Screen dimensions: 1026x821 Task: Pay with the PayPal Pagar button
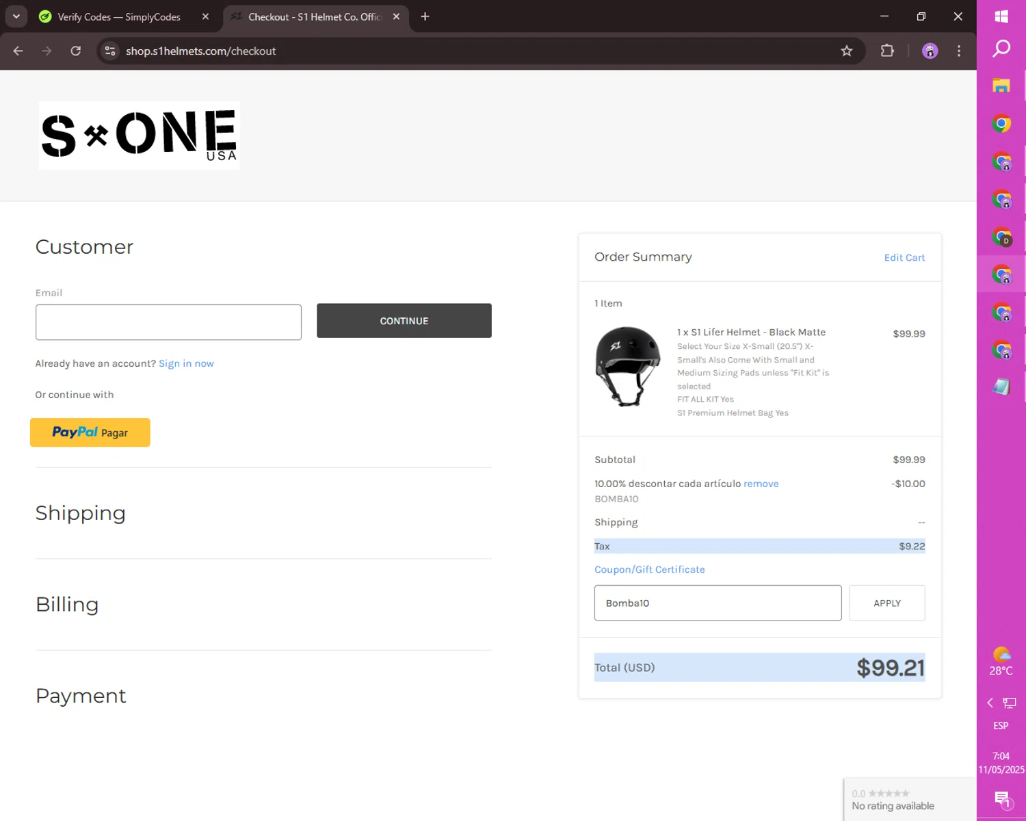pos(90,432)
